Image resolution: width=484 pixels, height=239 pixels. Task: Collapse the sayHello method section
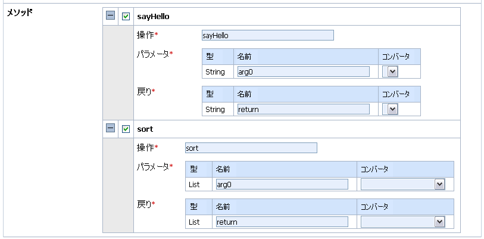110,16
